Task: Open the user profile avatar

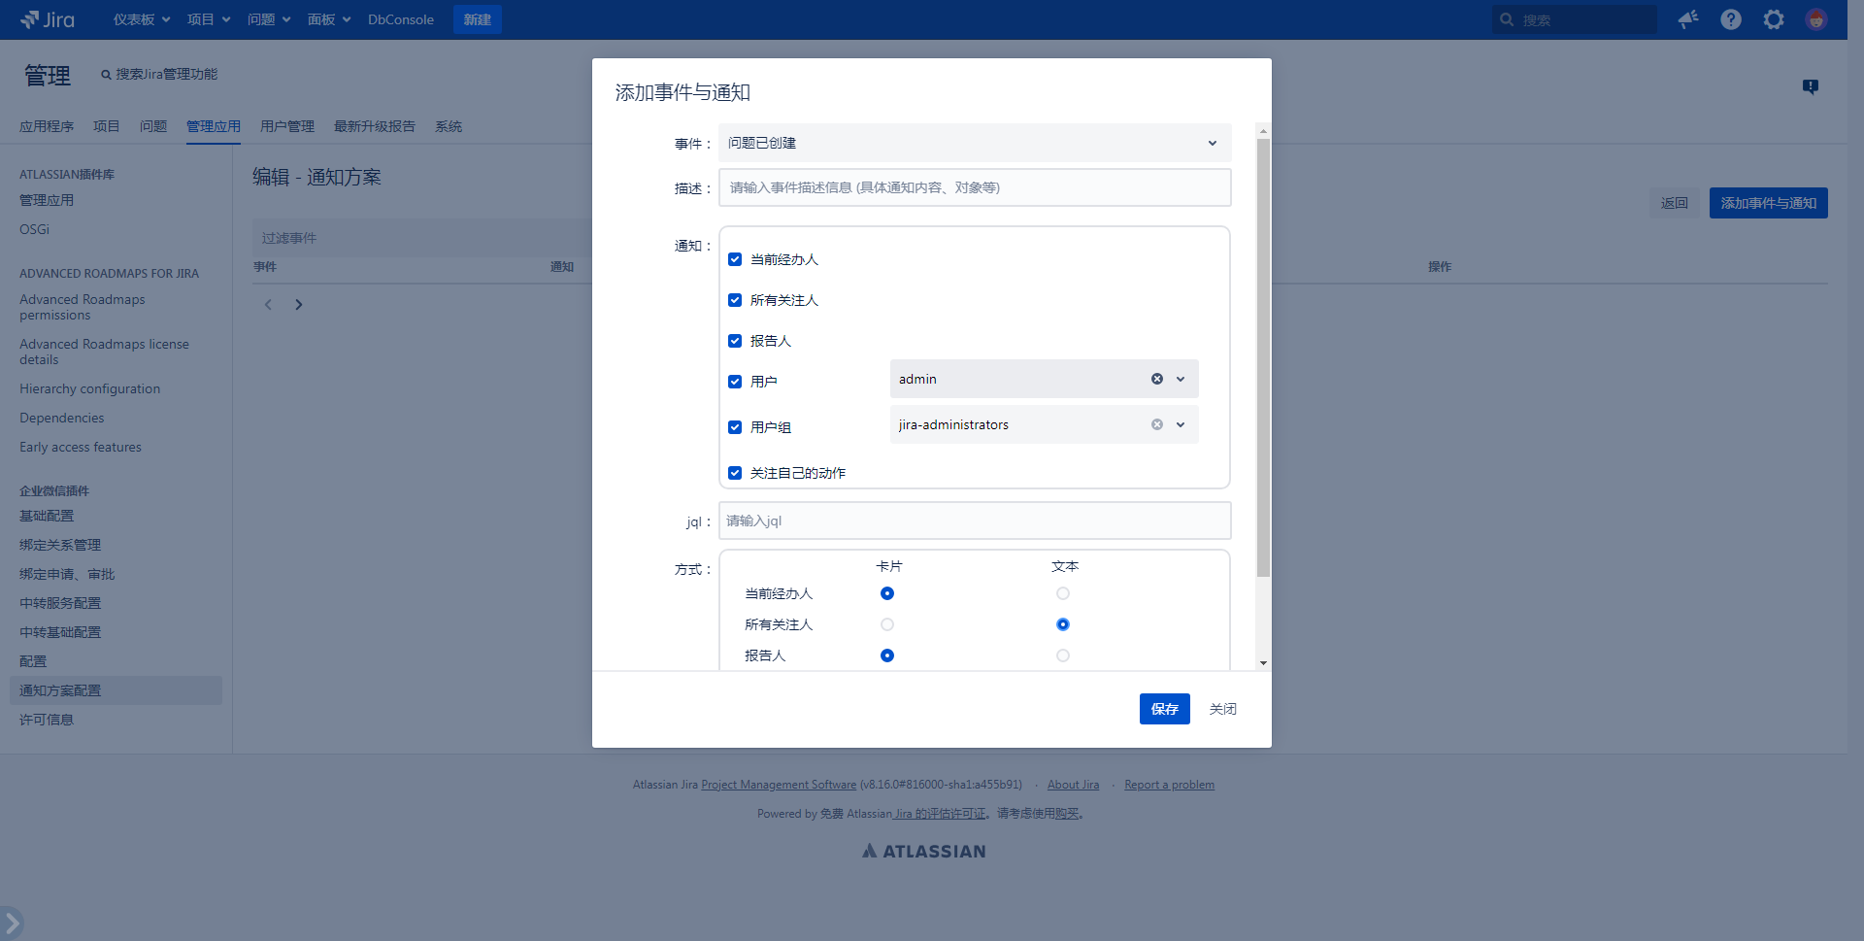Action: 1815,19
